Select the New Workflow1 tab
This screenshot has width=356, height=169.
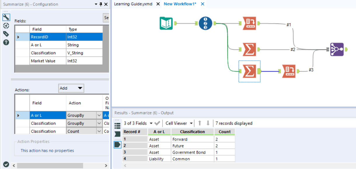coord(180,4)
